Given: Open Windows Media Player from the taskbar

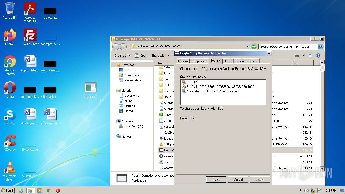Looking at the screenshot, I should coord(40,190).
